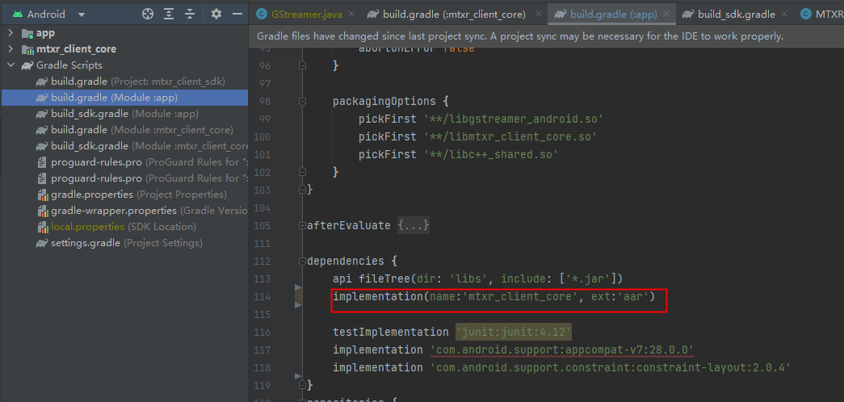Expand the app module node
844x402 pixels.
click(x=10, y=33)
